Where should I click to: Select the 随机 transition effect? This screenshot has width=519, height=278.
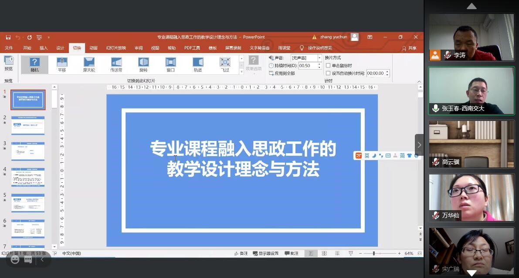coord(34,64)
